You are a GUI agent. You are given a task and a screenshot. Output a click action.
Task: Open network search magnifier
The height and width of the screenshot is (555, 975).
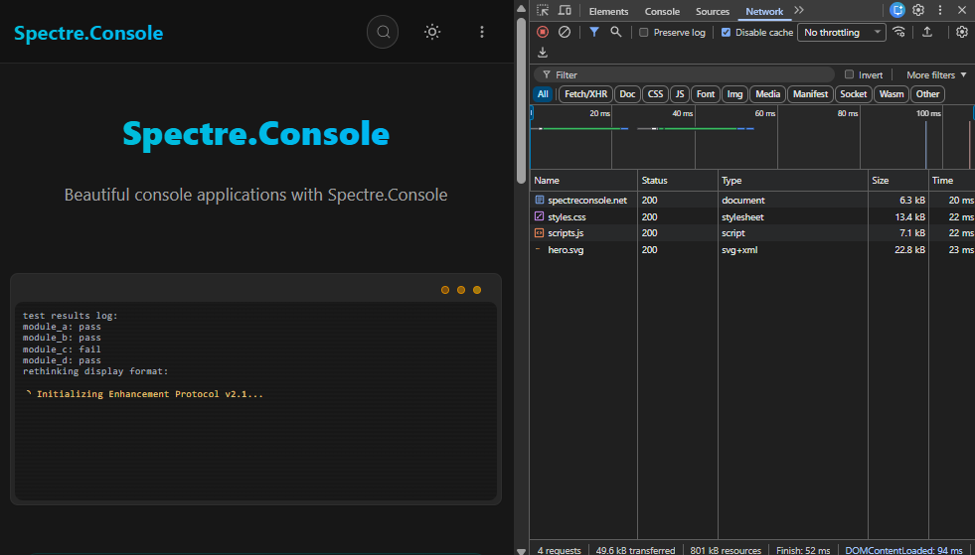click(615, 32)
